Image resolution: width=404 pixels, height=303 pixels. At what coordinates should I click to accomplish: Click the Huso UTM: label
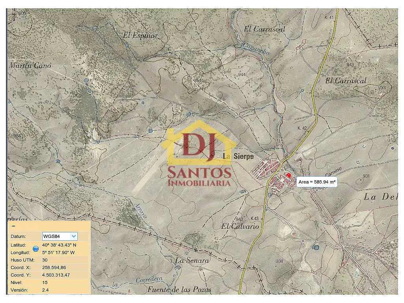pyautogui.click(x=22, y=260)
